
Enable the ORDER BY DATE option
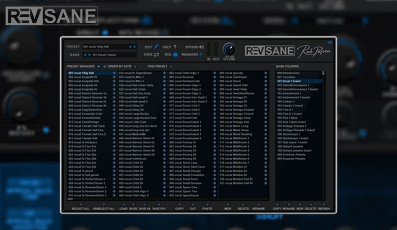(135, 67)
